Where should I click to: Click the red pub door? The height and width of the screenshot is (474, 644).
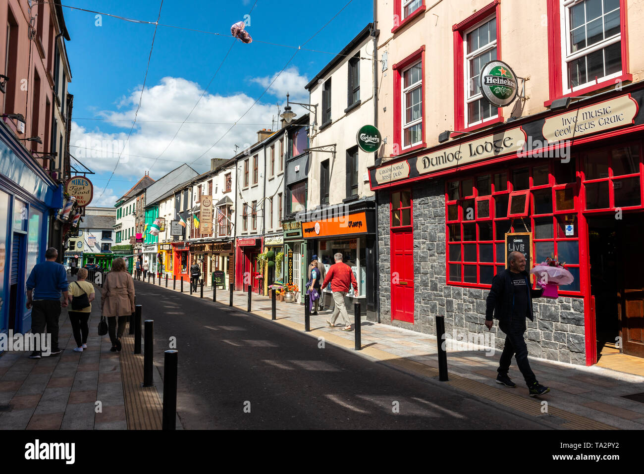(402, 275)
